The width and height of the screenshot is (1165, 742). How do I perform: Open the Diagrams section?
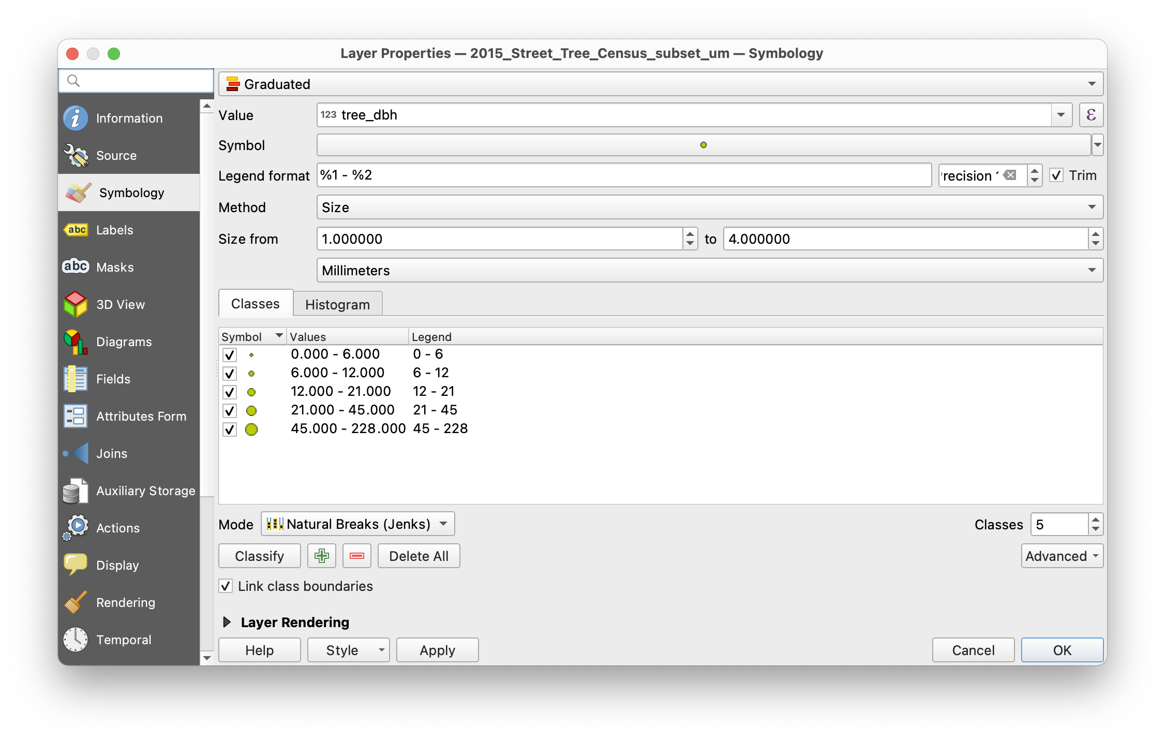tap(124, 342)
